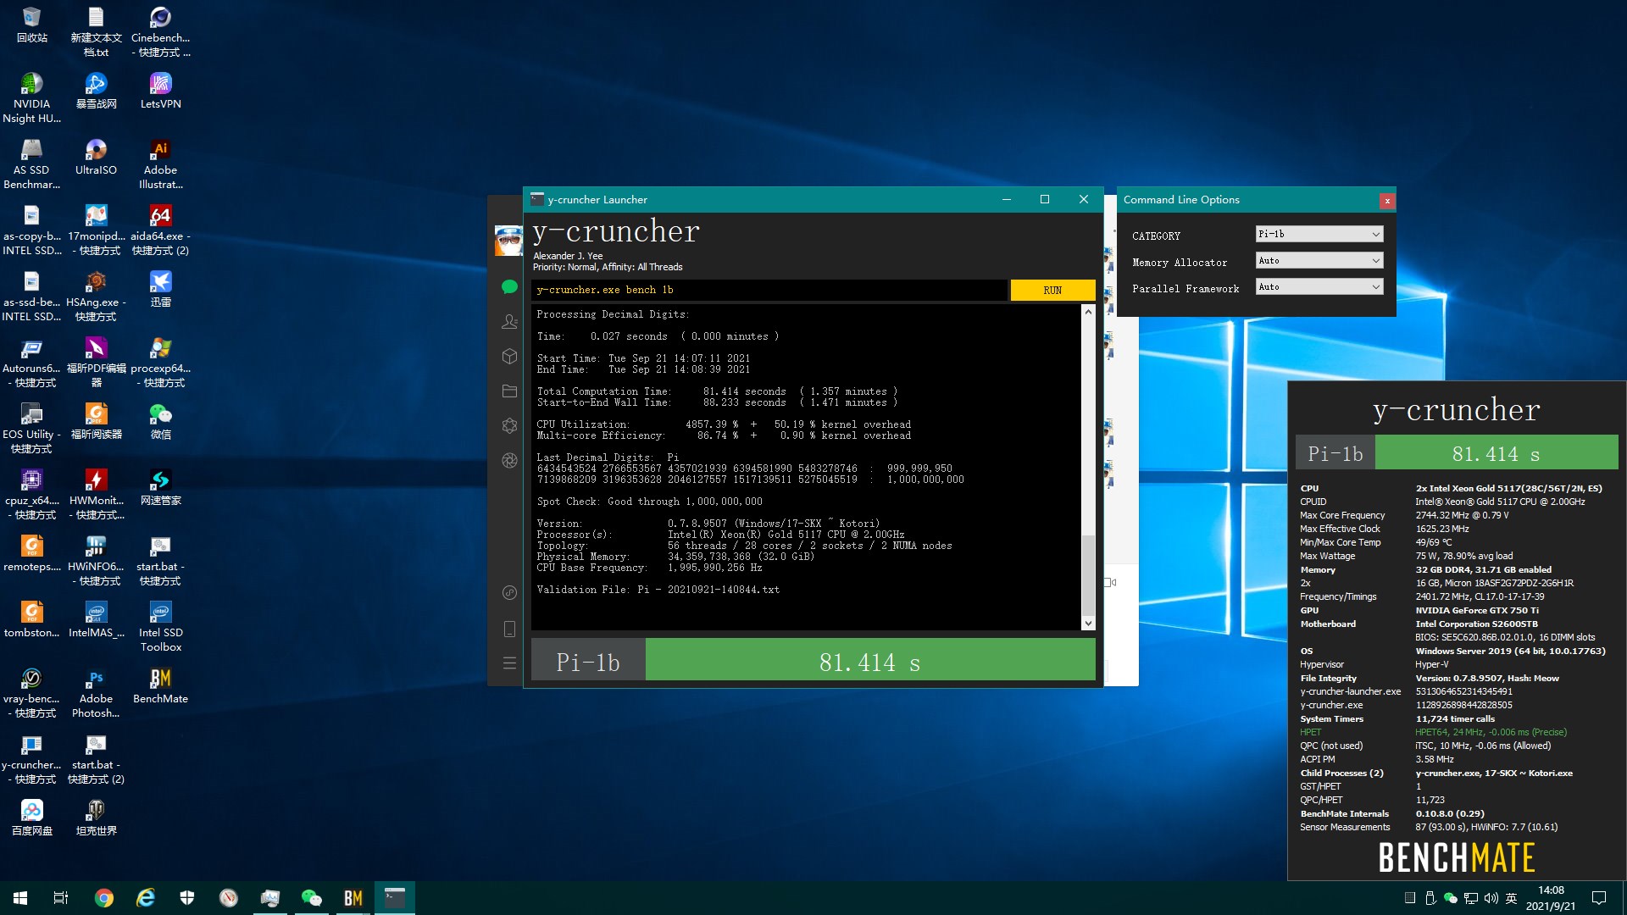Image resolution: width=1627 pixels, height=915 pixels.
Task: Open the Windows Start menu
Action: pos(20,898)
